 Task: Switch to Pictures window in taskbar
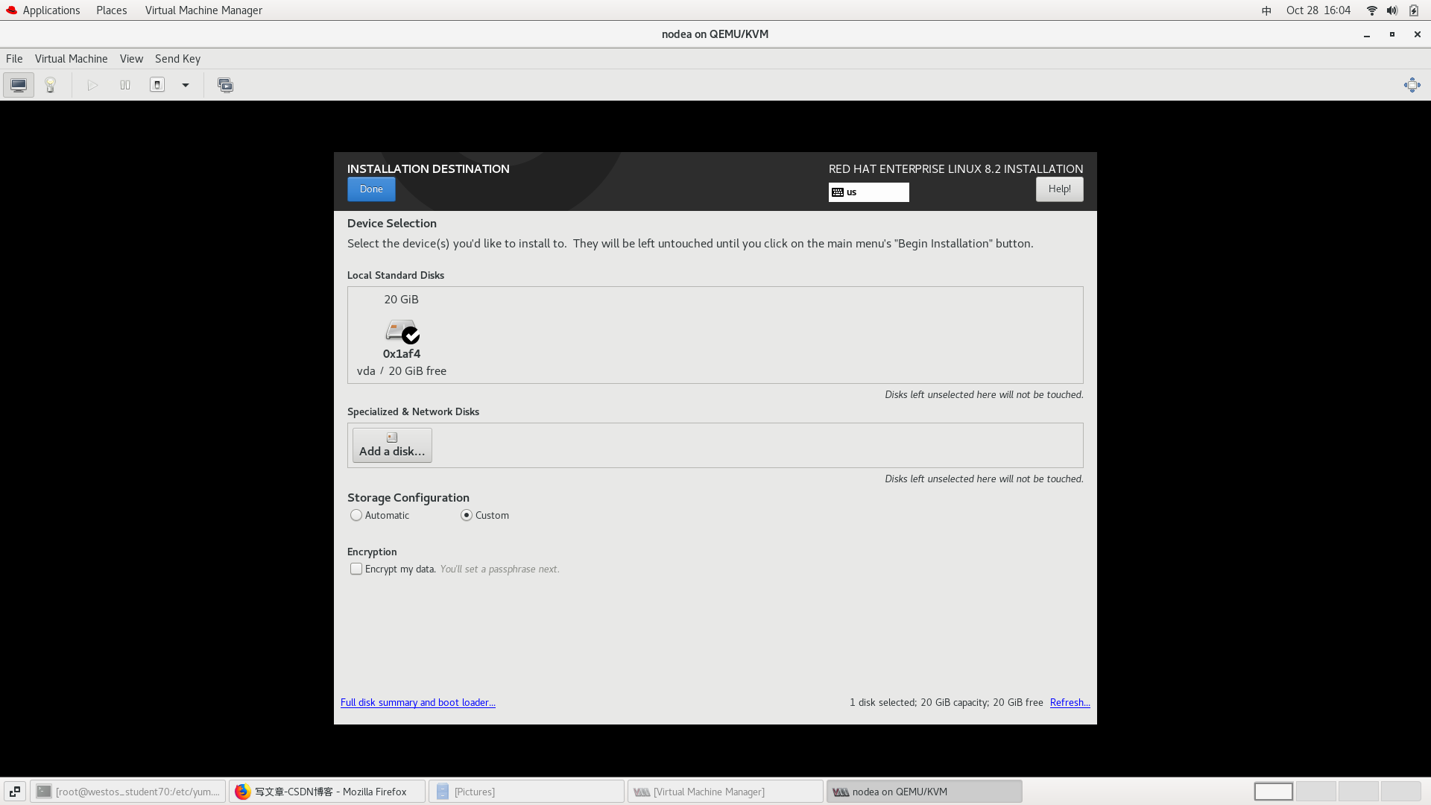pyautogui.click(x=526, y=792)
